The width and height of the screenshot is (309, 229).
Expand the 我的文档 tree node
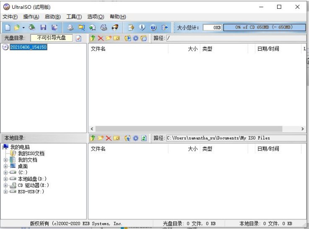(x=5, y=160)
